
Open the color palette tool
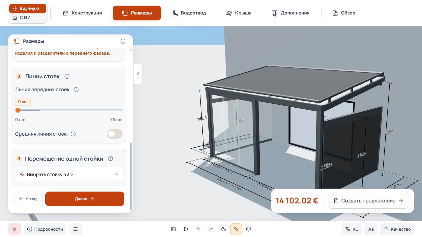coord(249,229)
